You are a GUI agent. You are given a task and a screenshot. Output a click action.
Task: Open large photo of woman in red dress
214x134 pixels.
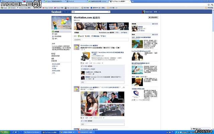point(90,104)
